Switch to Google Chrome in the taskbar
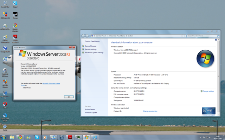 (x=20, y=137)
